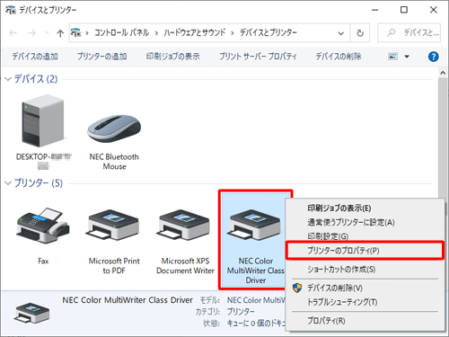
Task: Open the view options dropdown arrow
Action: click(x=407, y=57)
